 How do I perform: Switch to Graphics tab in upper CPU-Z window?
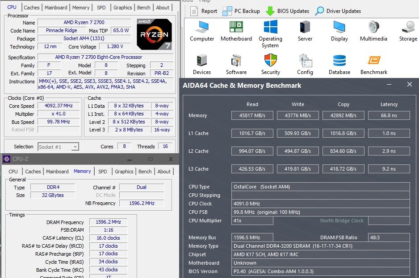pos(123,8)
